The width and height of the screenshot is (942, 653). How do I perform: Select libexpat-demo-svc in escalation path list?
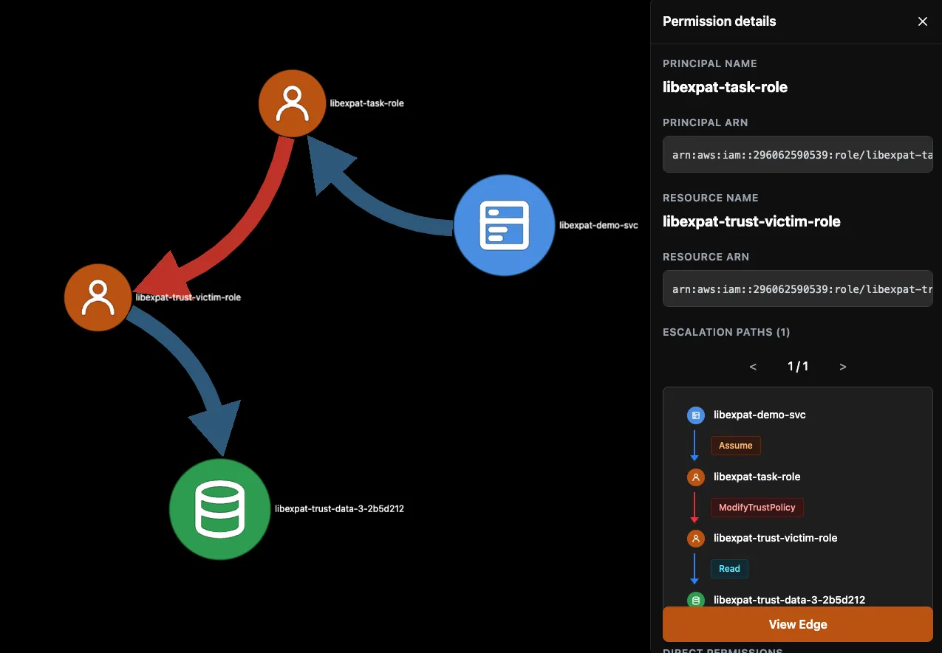tap(760, 415)
